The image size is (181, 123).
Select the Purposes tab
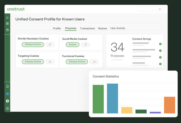click(x=71, y=28)
